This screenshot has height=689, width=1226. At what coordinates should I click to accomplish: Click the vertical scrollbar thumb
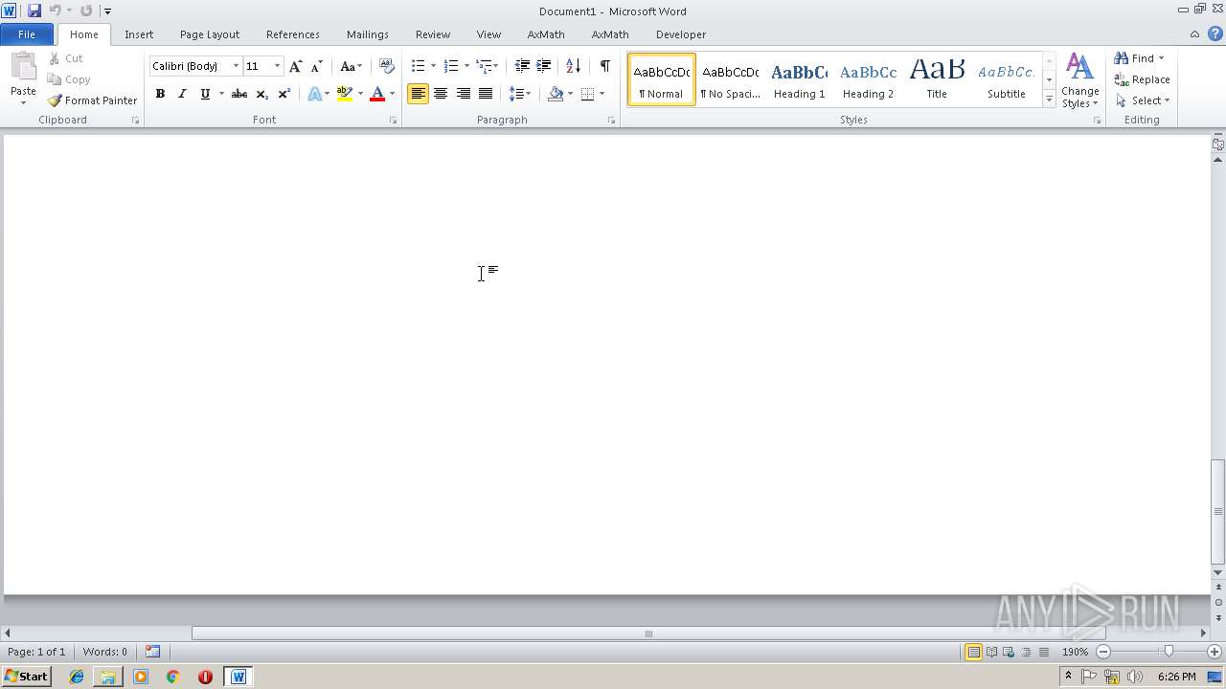coord(1217,512)
